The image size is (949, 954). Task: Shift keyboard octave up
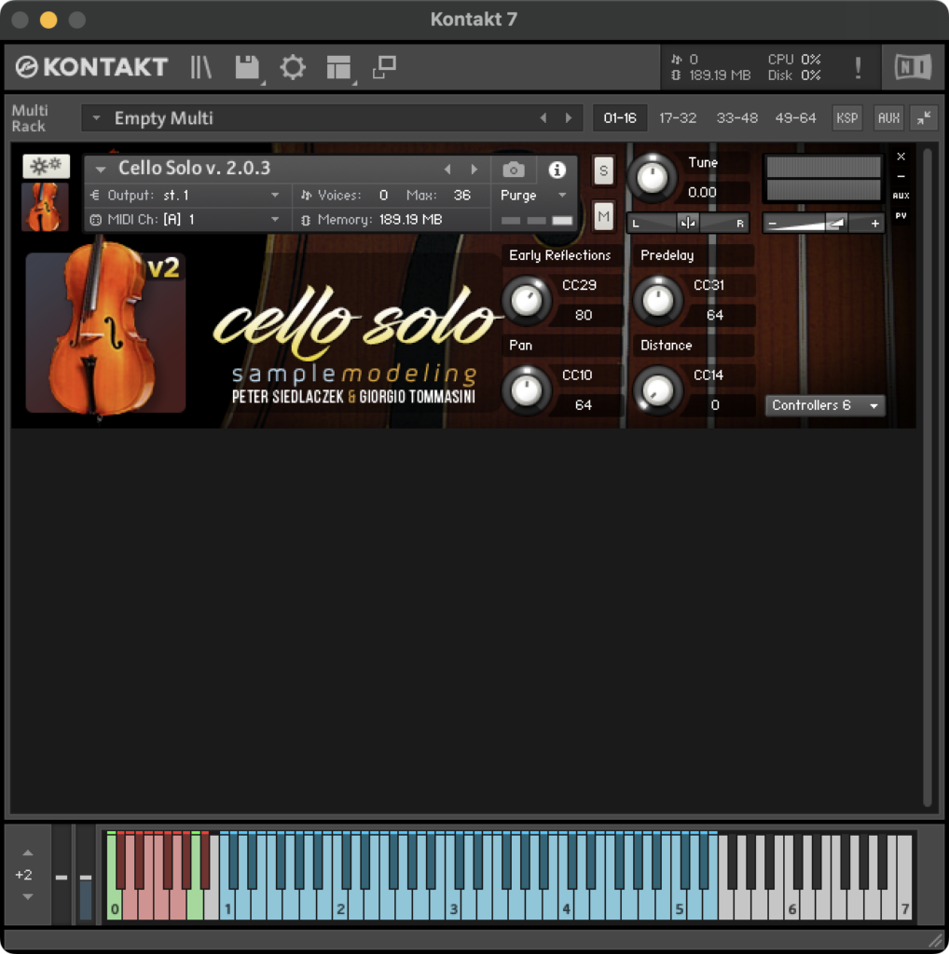[27, 853]
